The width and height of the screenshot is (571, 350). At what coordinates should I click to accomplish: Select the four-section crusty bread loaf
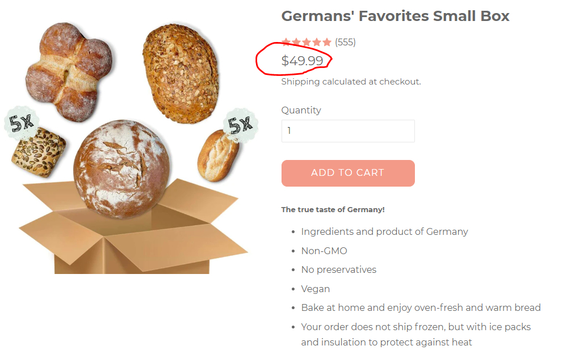69,71
